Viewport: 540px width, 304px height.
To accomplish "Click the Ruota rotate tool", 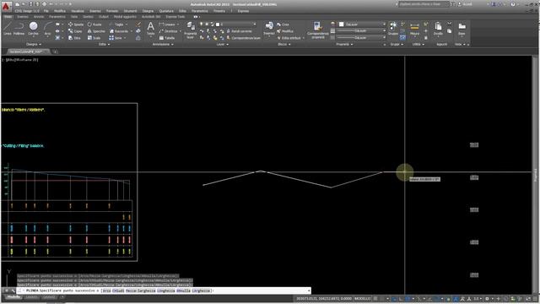I will click(x=94, y=24).
